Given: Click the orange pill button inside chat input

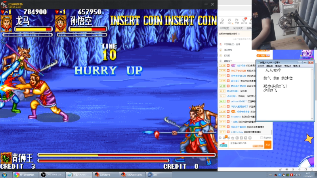Looking at the screenshot, I should click(x=258, y=146).
